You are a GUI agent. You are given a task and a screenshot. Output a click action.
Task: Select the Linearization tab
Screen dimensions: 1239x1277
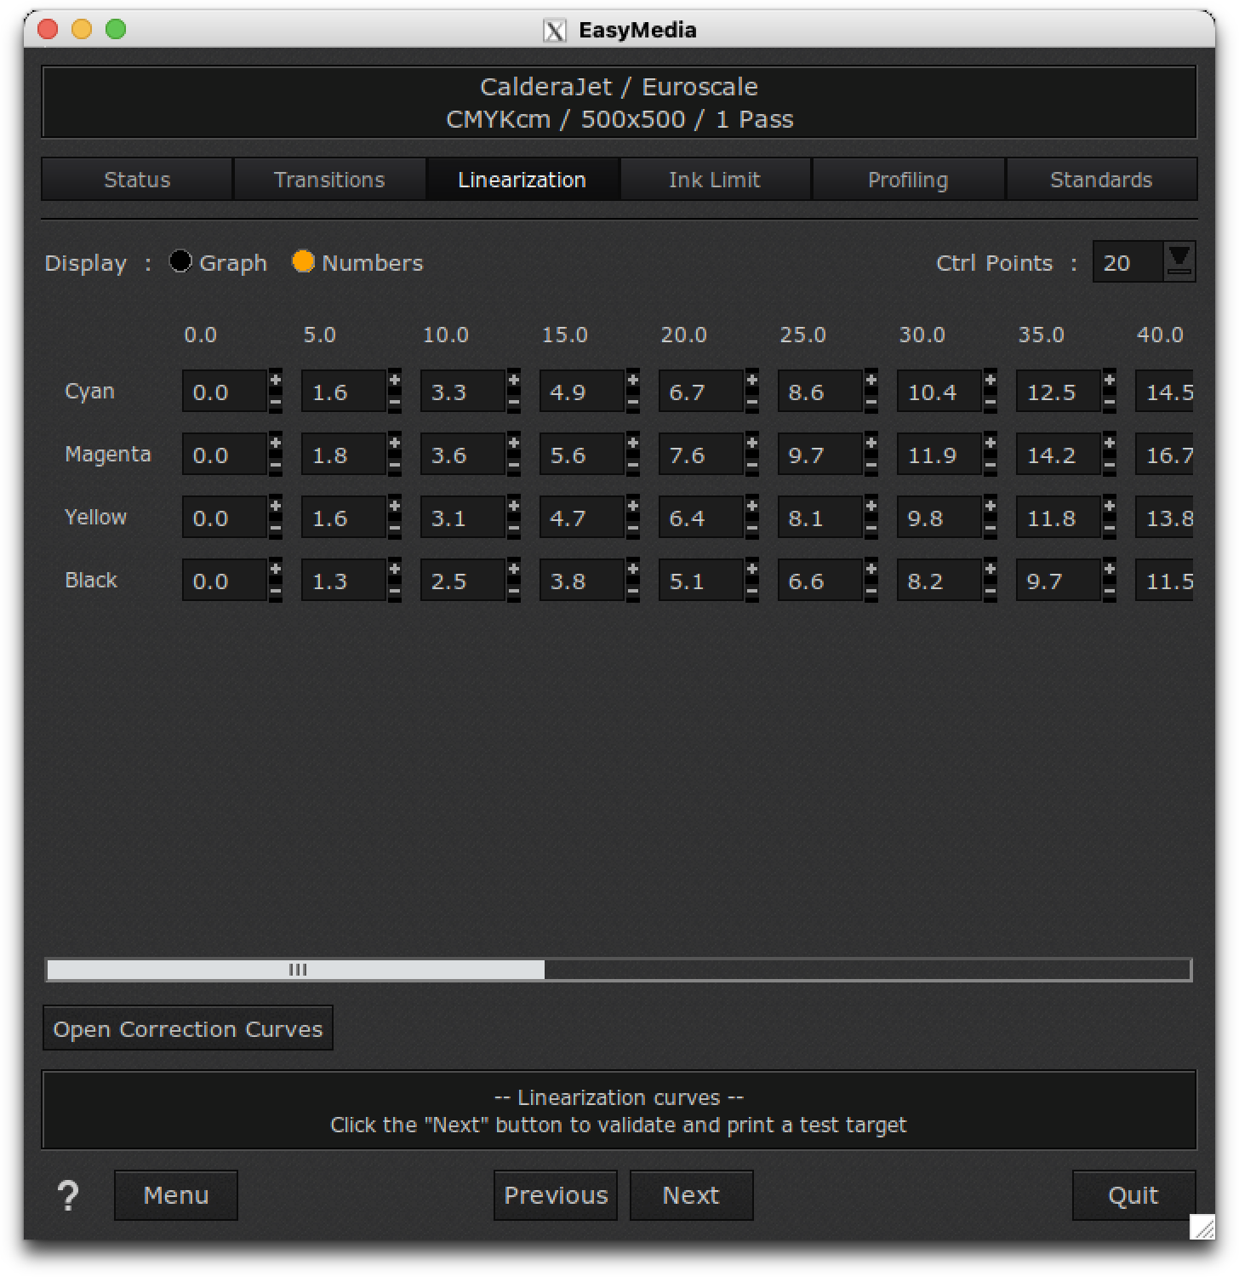522,180
